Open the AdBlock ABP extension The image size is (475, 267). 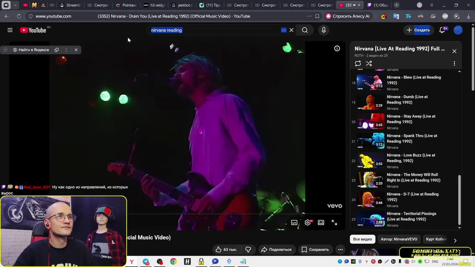pyautogui.click(x=445, y=16)
